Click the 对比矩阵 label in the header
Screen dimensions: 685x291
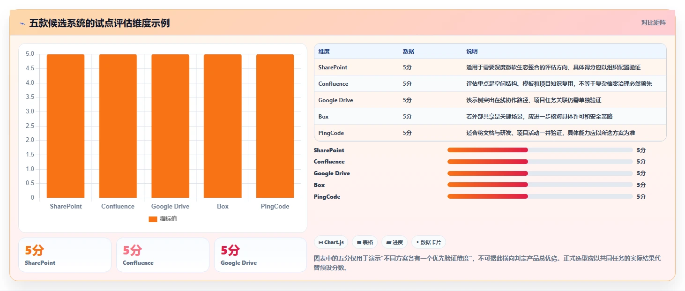[x=653, y=22]
